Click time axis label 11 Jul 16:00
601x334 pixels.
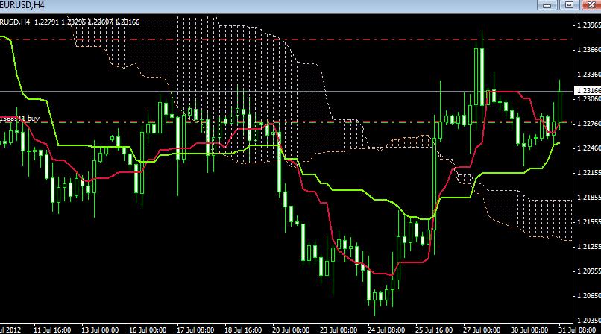pyautogui.click(x=52, y=330)
